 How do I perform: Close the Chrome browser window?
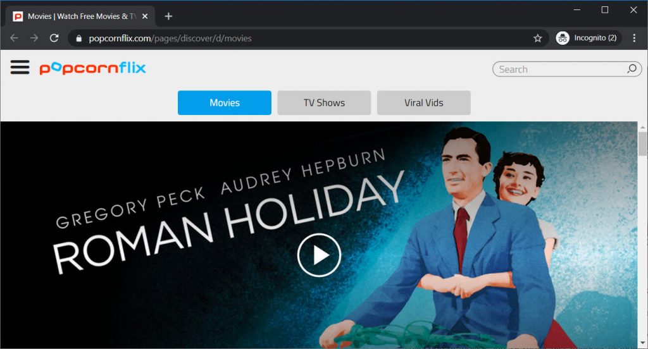[633, 9]
